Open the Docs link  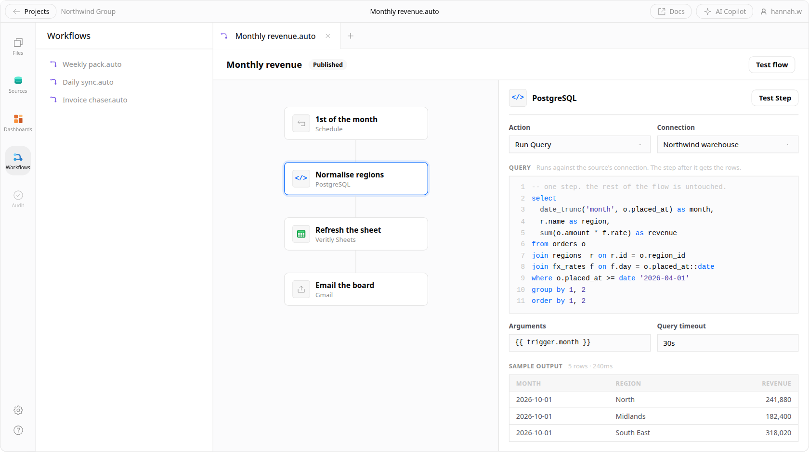(671, 12)
